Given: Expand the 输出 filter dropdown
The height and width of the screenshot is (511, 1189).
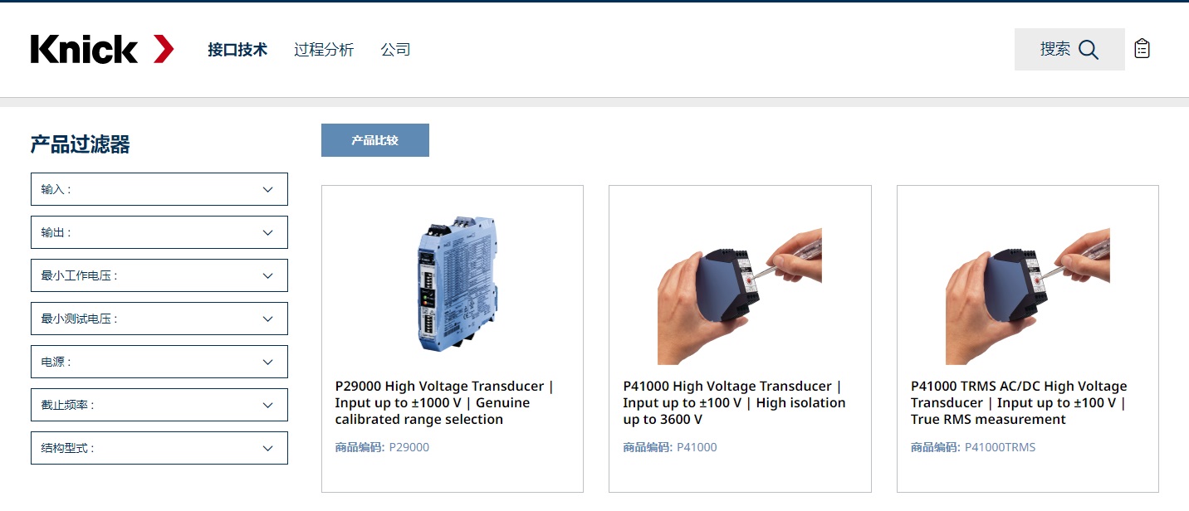Looking at the screenshot, I should [x=159, y=232].
